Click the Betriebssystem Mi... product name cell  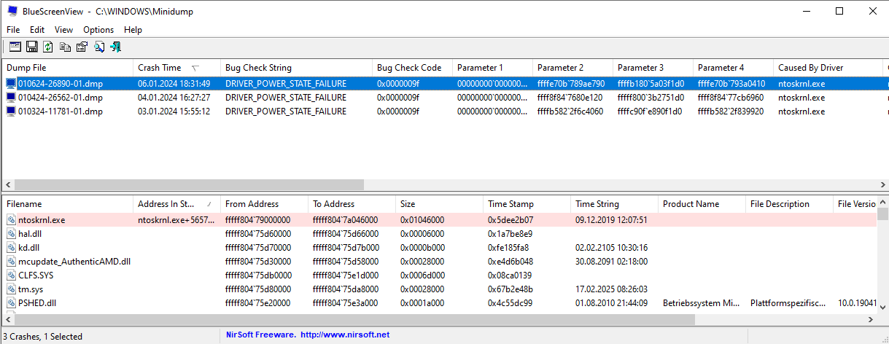pyautogui.click(x=699, y=303)
